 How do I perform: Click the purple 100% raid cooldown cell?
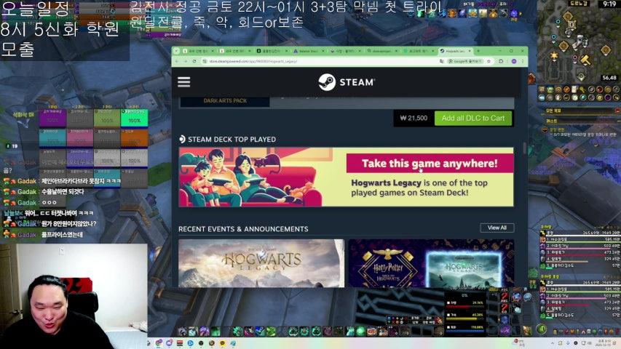52,119
